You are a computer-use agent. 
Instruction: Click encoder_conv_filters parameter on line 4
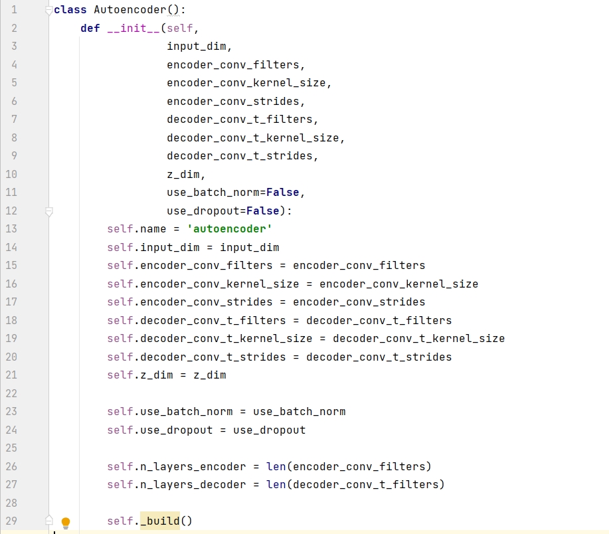233,64
